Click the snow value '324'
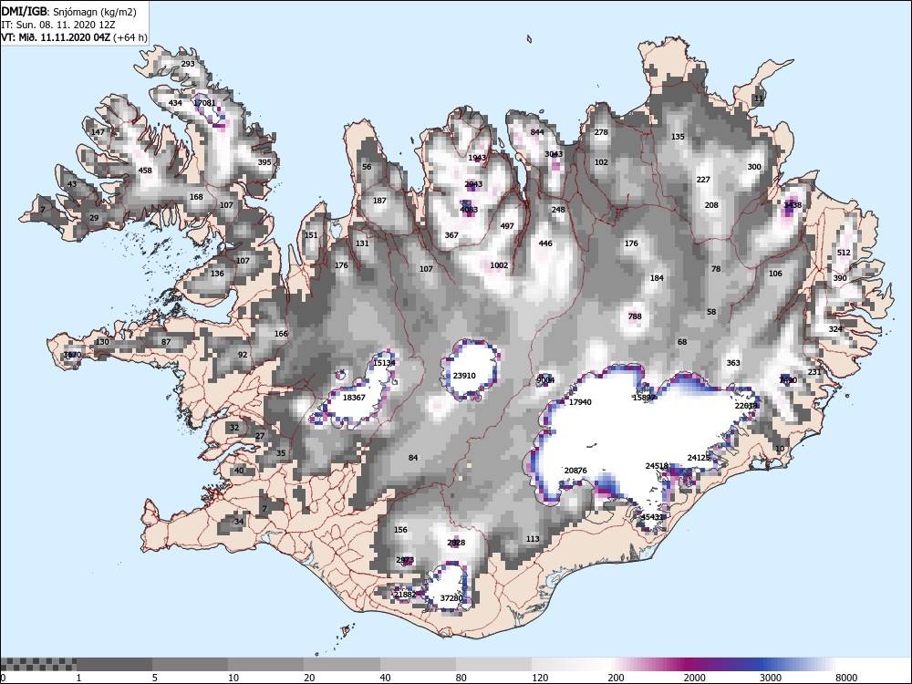Screen dimensions: 912x684 point(835,329)
